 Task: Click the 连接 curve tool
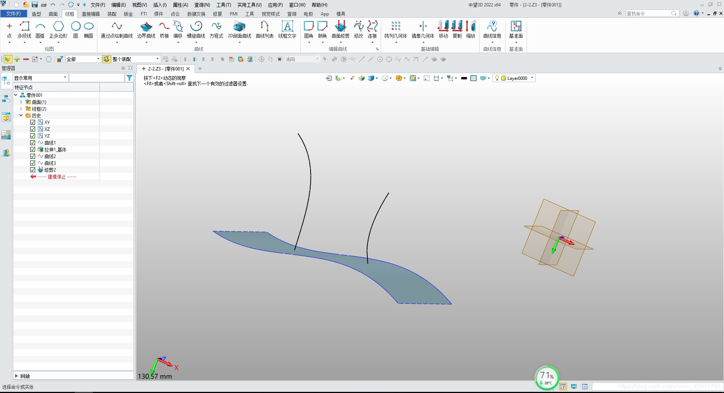point(372,29)
